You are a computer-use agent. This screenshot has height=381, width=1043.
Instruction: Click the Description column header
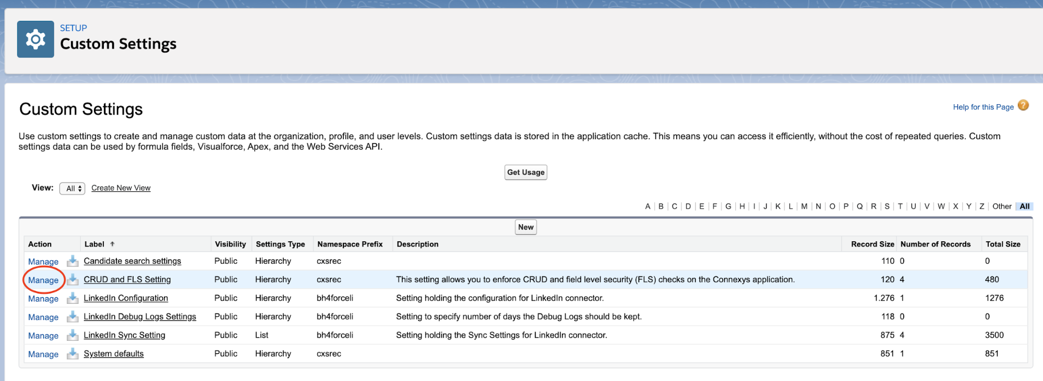coord(417,244)
